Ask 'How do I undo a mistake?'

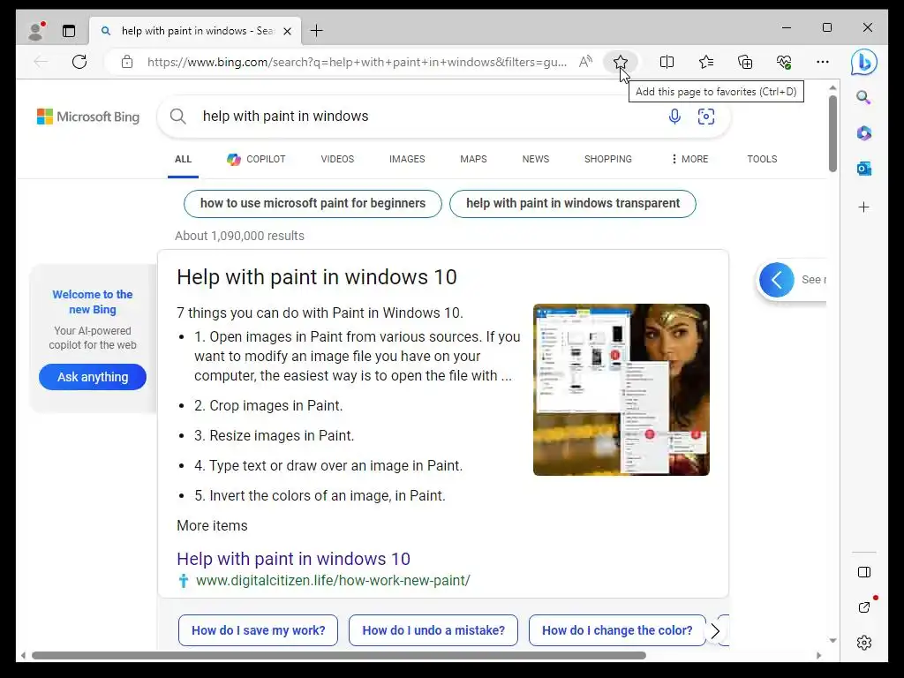click(x=433, y=630)
